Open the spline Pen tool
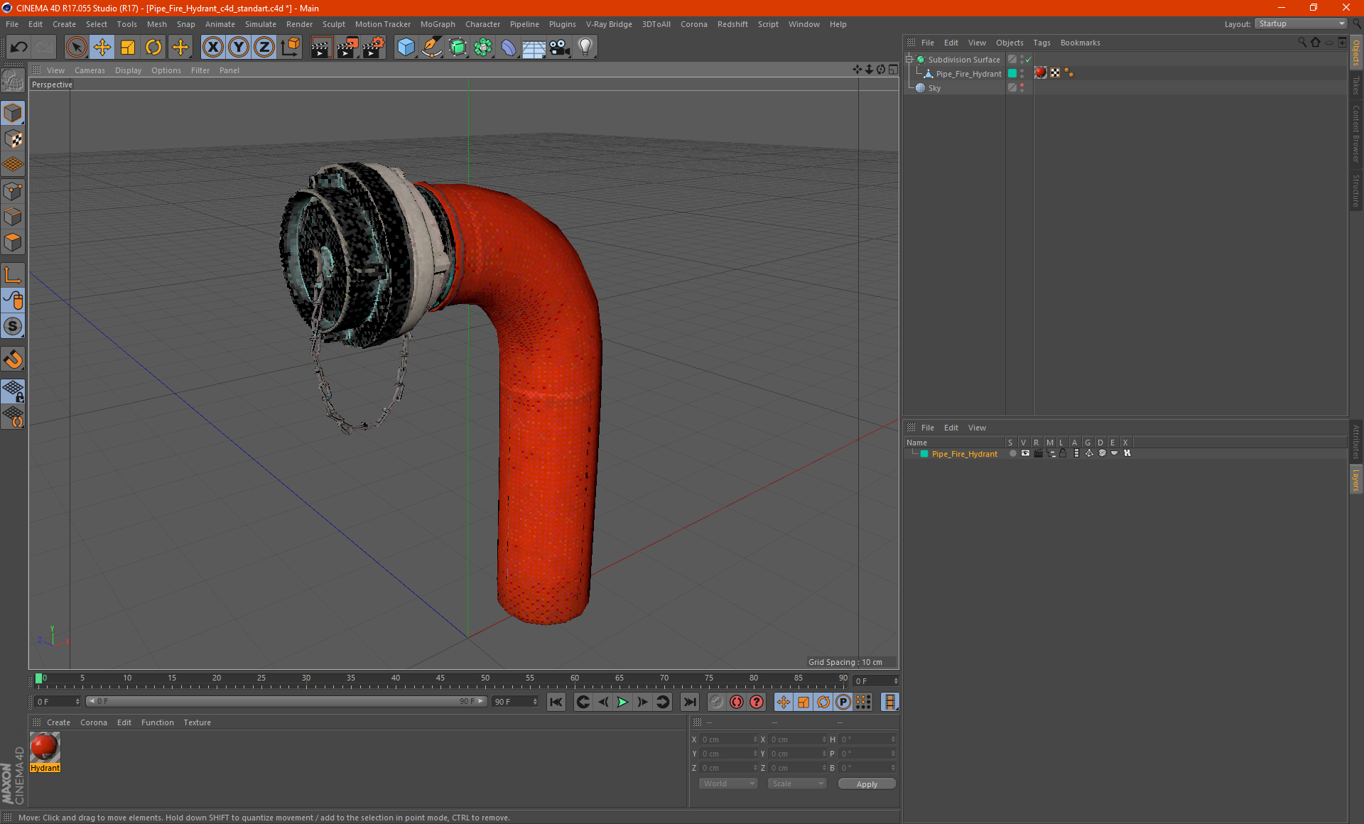The height and width of the screenshot is (824, 1364). 431,48
